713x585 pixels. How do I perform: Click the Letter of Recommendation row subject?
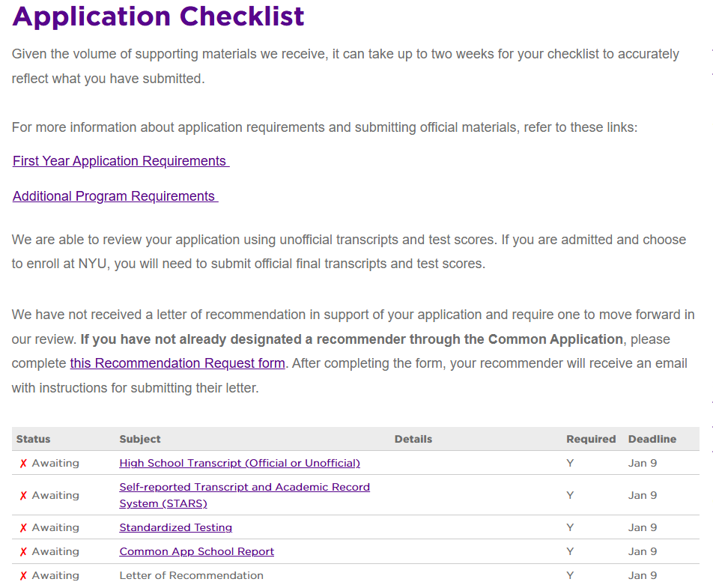(192, 576)
